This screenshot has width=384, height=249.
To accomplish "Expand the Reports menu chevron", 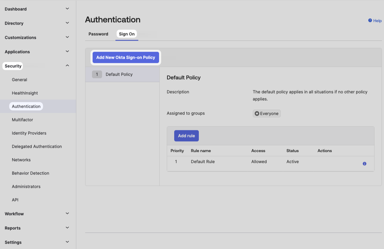I will 67,228.
